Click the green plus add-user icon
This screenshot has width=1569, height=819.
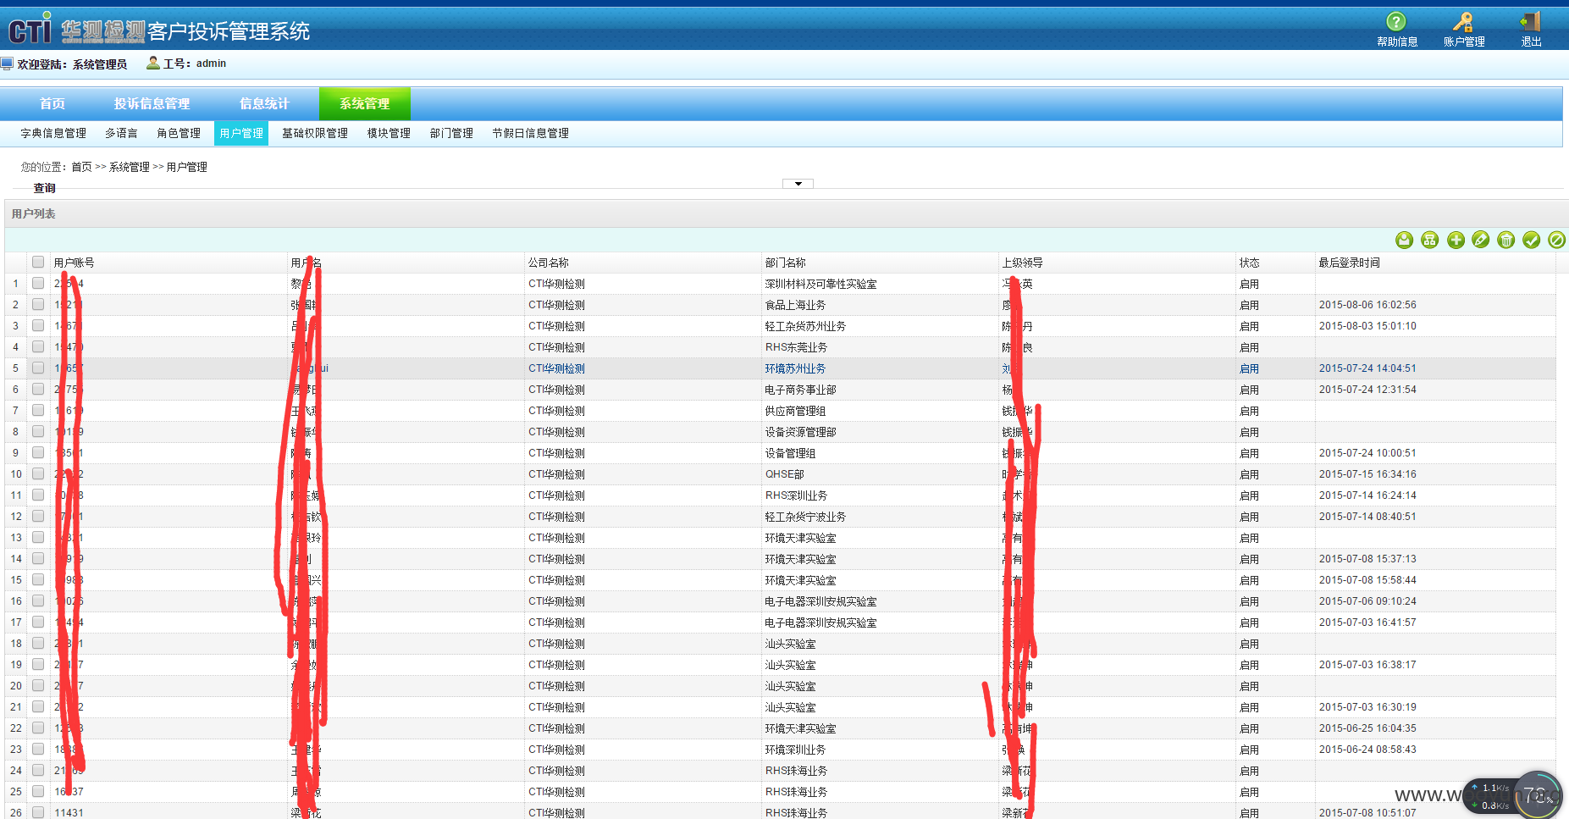click(1456, 241)
